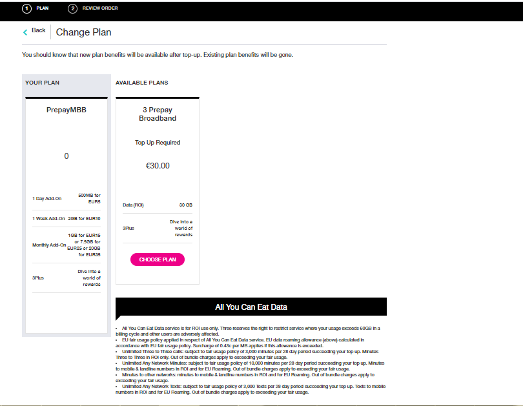Click 3Plus rewards row in PrepayMBB card
Viewport: 523px width, 406px height.
tap(66, 278)
